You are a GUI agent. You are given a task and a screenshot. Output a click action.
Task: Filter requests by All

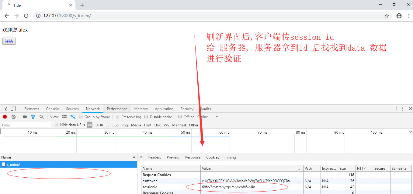(89, 125)
